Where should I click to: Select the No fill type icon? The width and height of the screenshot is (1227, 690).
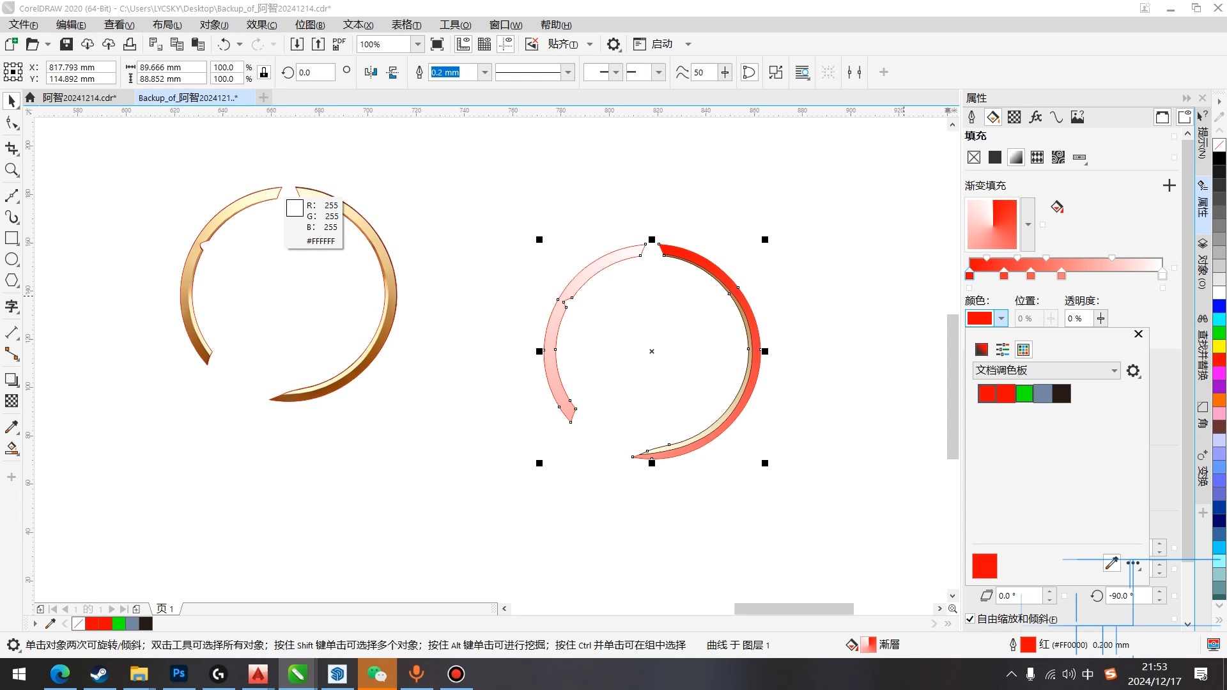click(974, 157)
